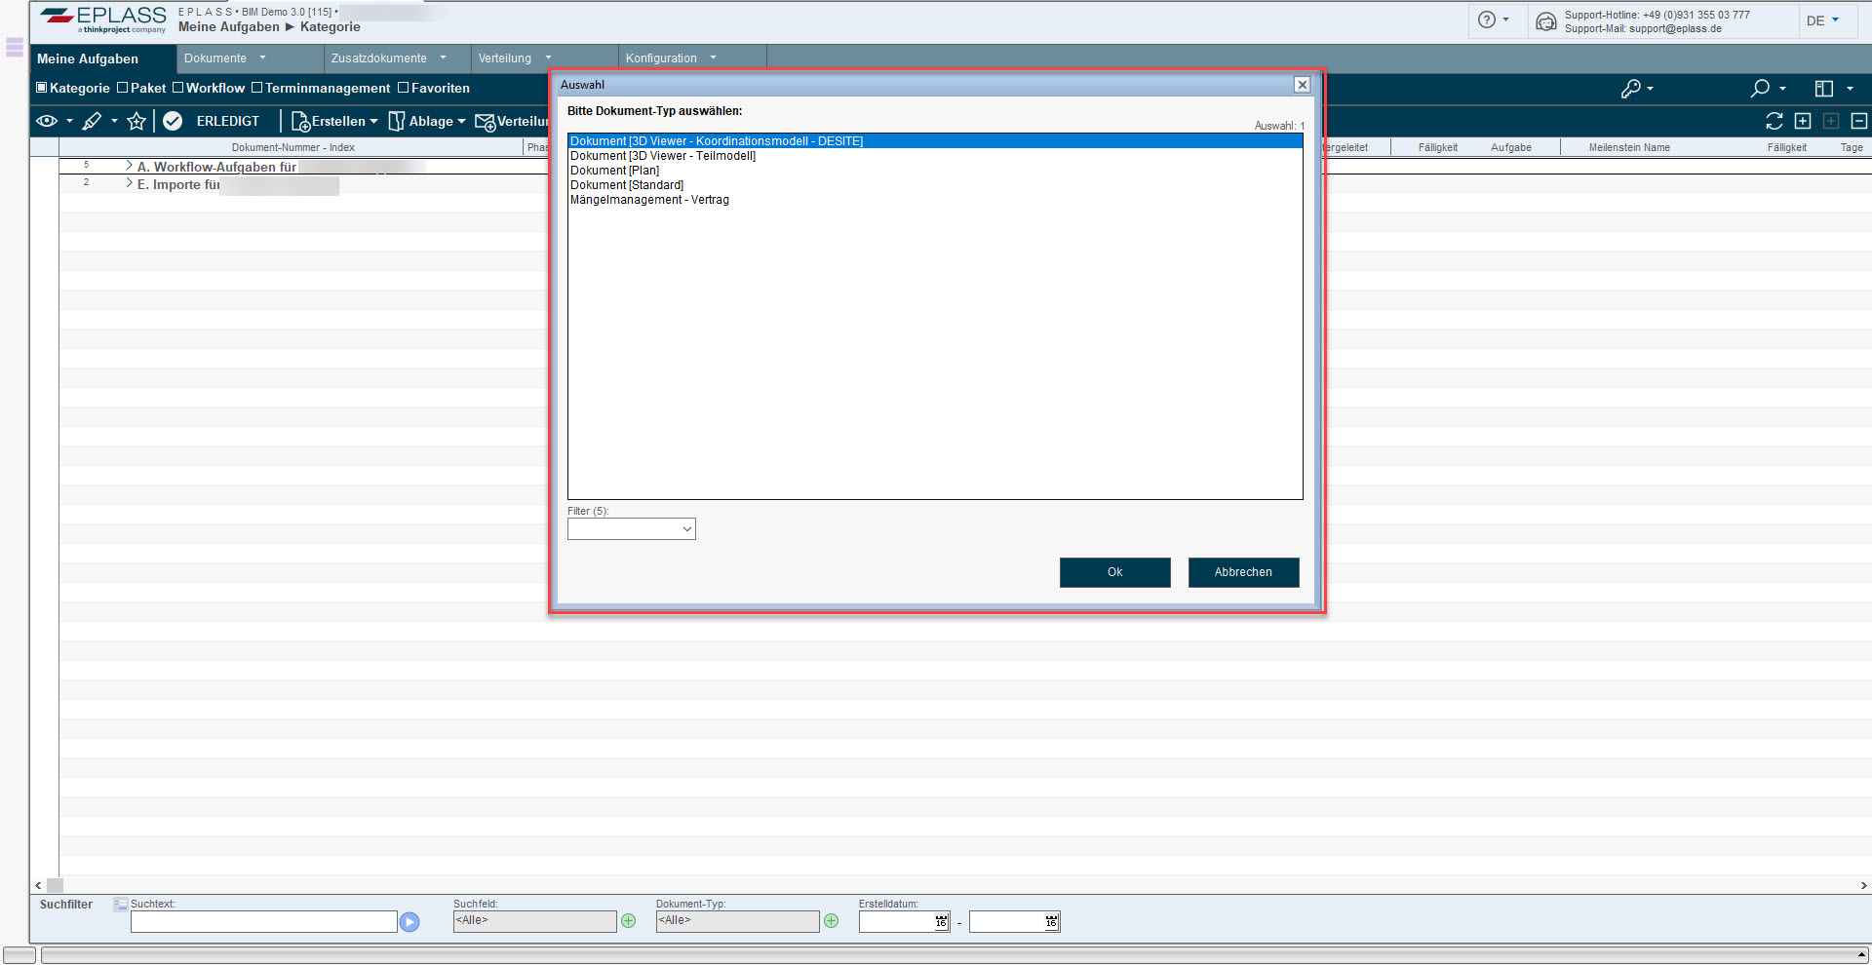1872x965 pixels.
Task: Open the Filter dropdown in dialog
Action: (632, 529)
